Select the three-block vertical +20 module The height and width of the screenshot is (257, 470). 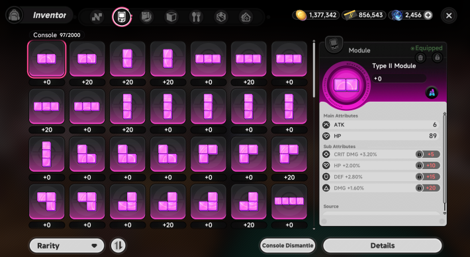point(127,106)
